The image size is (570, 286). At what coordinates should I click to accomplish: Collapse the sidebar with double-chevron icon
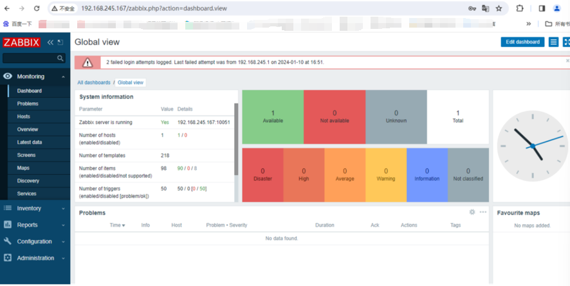click(50, 42)
